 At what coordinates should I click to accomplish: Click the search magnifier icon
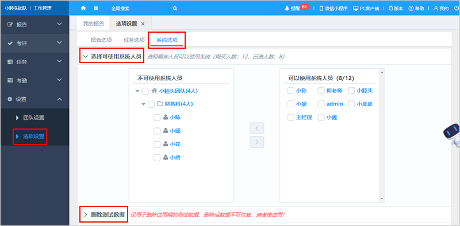175,9
